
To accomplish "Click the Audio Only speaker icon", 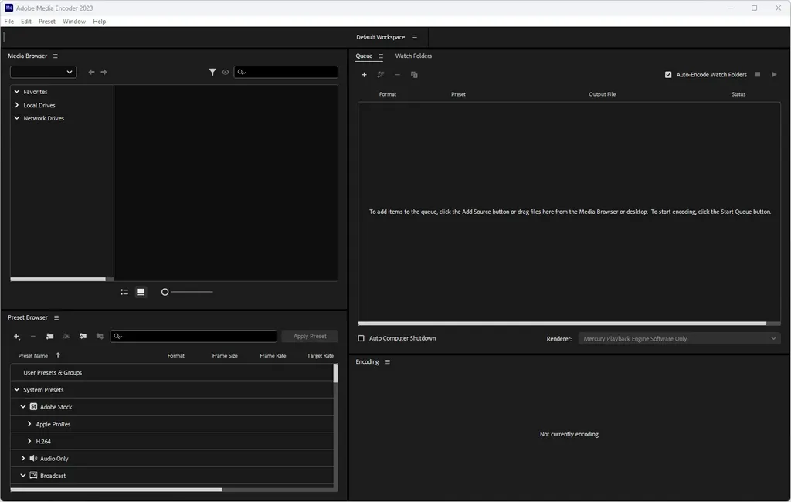I will 33,458.
